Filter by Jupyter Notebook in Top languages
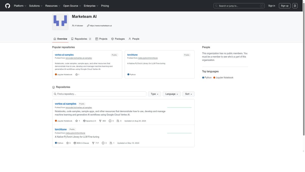 (223, 77)
